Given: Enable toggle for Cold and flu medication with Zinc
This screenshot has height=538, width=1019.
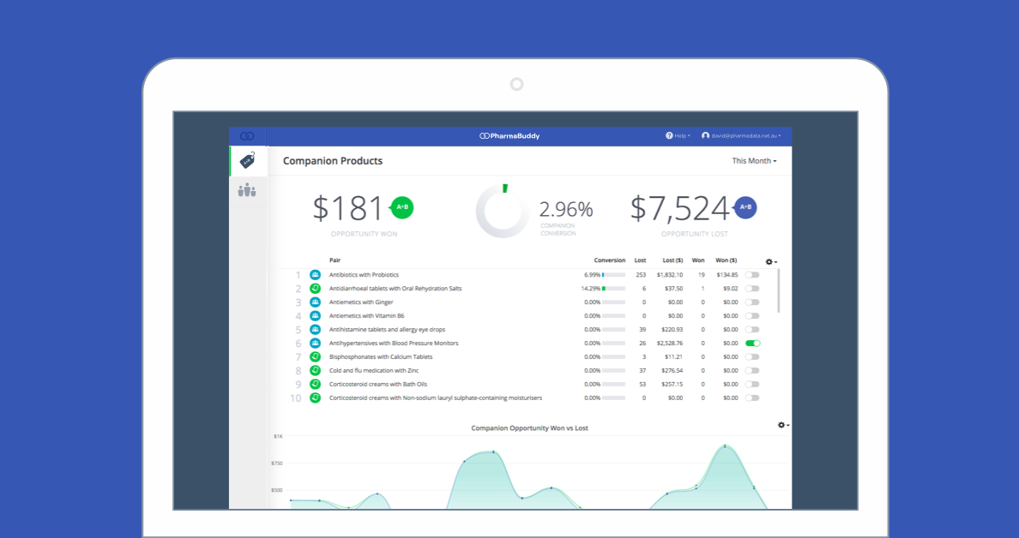Looking at the screenshot, I should point(752,371).
